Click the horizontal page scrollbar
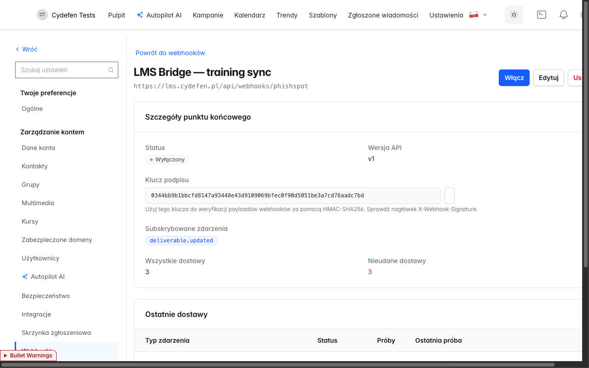The image size is (589, 368). [277, 365]
